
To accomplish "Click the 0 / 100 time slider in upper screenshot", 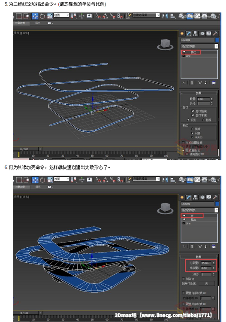I will (24, 149).
